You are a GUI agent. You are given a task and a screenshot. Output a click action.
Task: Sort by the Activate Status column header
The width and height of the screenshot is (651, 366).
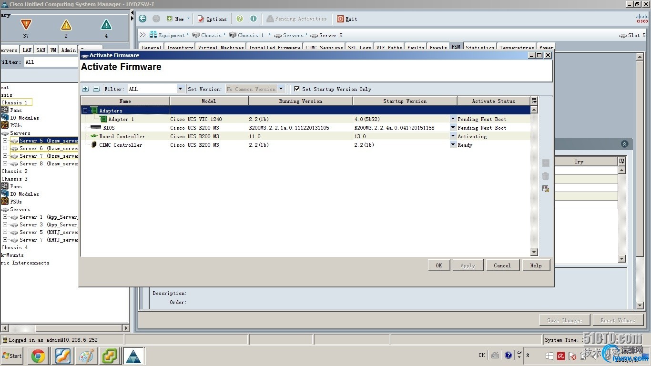click(494, 101)
